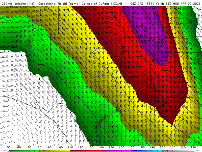The height and width of the screenshot is (152, 202).
Task: Click the legend value '100'
Action: tap(60, 147)
